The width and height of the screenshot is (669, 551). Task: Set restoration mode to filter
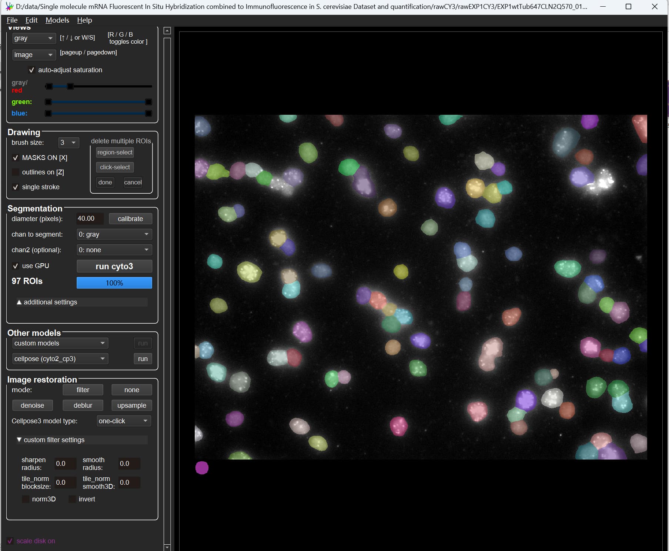83,390
